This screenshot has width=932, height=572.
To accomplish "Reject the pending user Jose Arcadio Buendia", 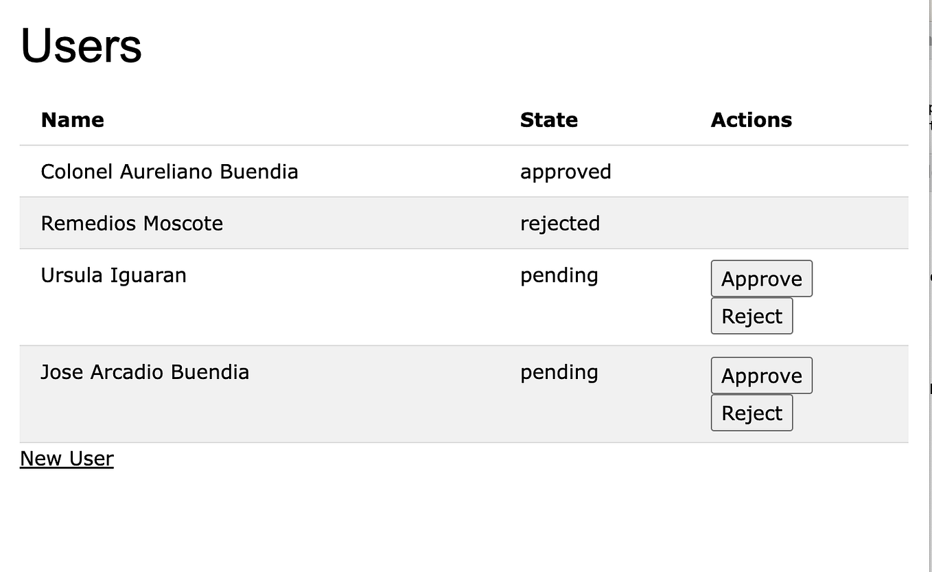I will coord(752,412).
